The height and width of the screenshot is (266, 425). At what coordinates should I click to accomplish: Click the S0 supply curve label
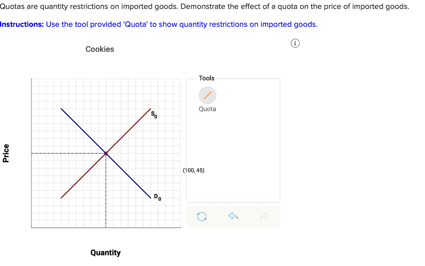(x=153, y=115)
